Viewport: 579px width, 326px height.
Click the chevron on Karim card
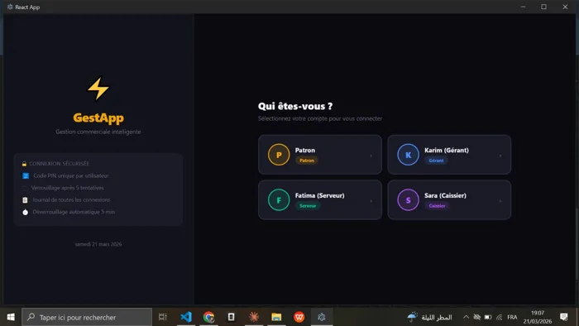[x=500, y=156]
